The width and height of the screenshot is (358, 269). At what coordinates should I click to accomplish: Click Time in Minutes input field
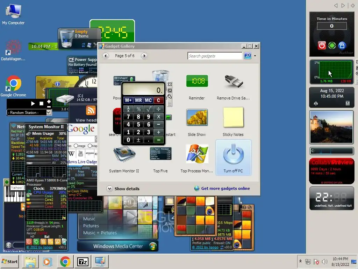pos(332,26)
